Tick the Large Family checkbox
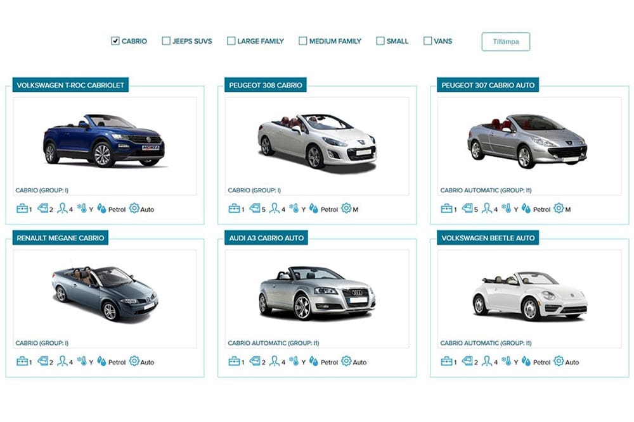634x422 pixels. click(231, 41)
